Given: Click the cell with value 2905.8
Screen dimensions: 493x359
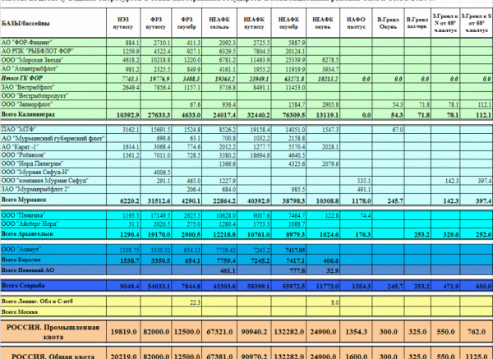Looking at the screenshot, I should (323, 104).
